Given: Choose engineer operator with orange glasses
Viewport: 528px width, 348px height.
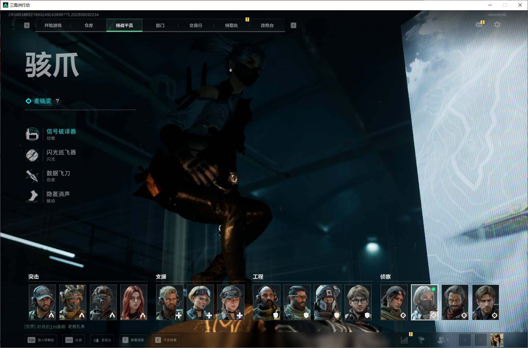Looking at the screenshot, I should pyautogui.click(x=297, y=303).
